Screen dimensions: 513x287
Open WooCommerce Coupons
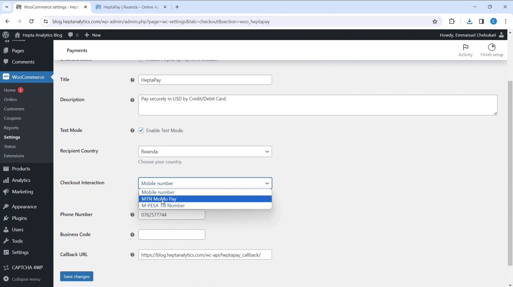coord(12,118)
